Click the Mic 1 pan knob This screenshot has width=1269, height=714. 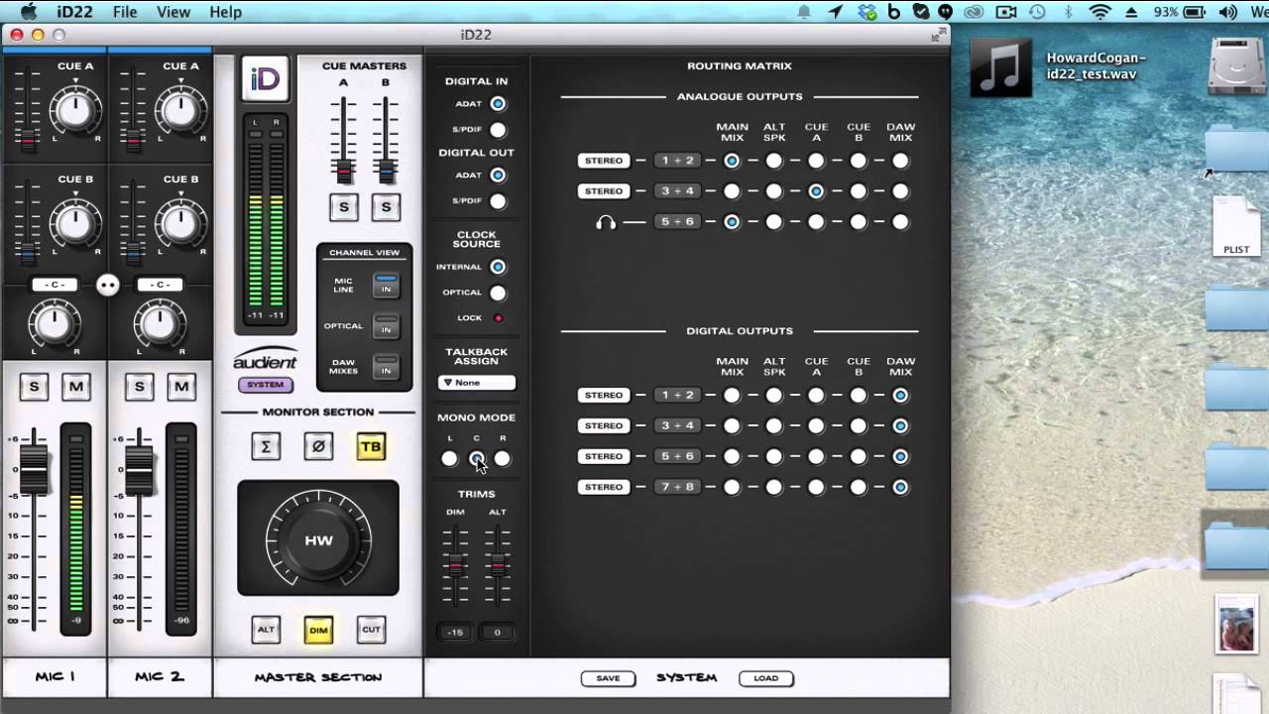[x=55, y=322]
